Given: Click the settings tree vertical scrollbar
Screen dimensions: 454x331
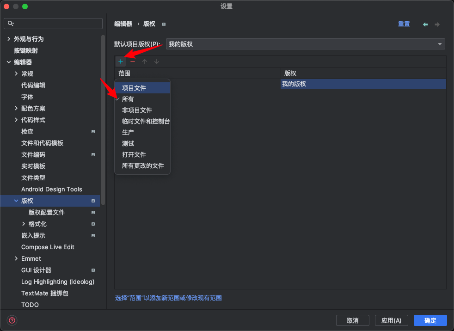Looking at the screenshot, I should coord(104,120).
